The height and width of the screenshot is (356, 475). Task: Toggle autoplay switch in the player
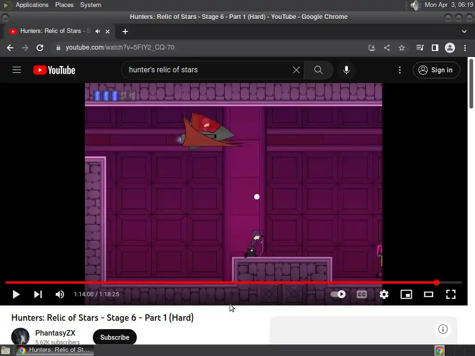338,294
